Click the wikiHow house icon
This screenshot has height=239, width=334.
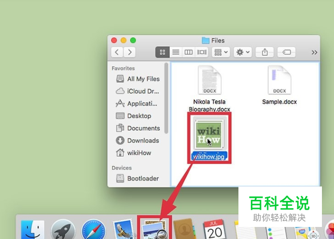point(120,153)
